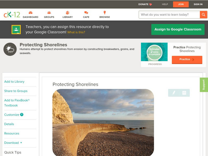Click the 'Quick Tips' sidebar heading
The image size is (208, 156).
coord(13,152)
